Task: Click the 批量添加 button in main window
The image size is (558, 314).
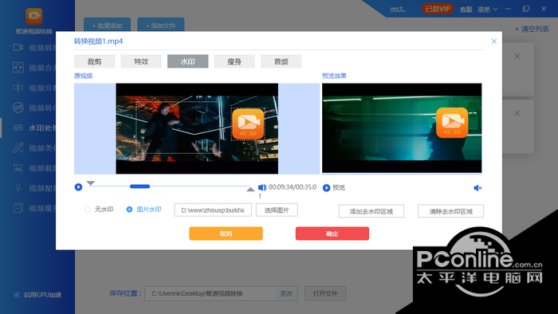Action: (107, 25)
